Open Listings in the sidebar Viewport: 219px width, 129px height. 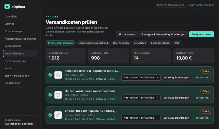[10, 24]
